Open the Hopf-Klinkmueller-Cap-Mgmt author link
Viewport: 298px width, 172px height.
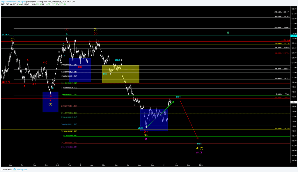[13, 1]
